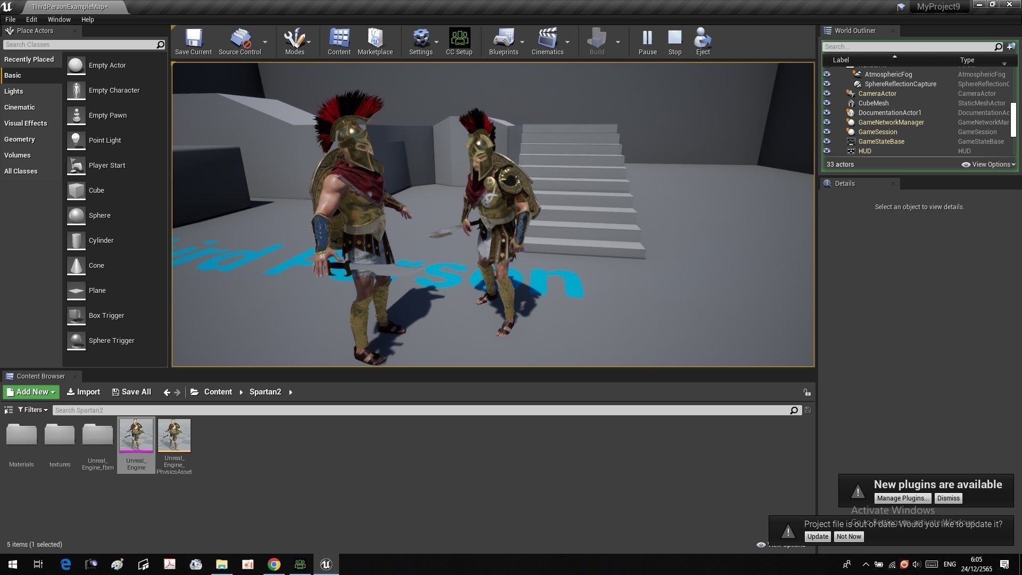Toggle visibility of SphereReflectionCapture
Screen dimensions: 1022x575
click(827, 84)
